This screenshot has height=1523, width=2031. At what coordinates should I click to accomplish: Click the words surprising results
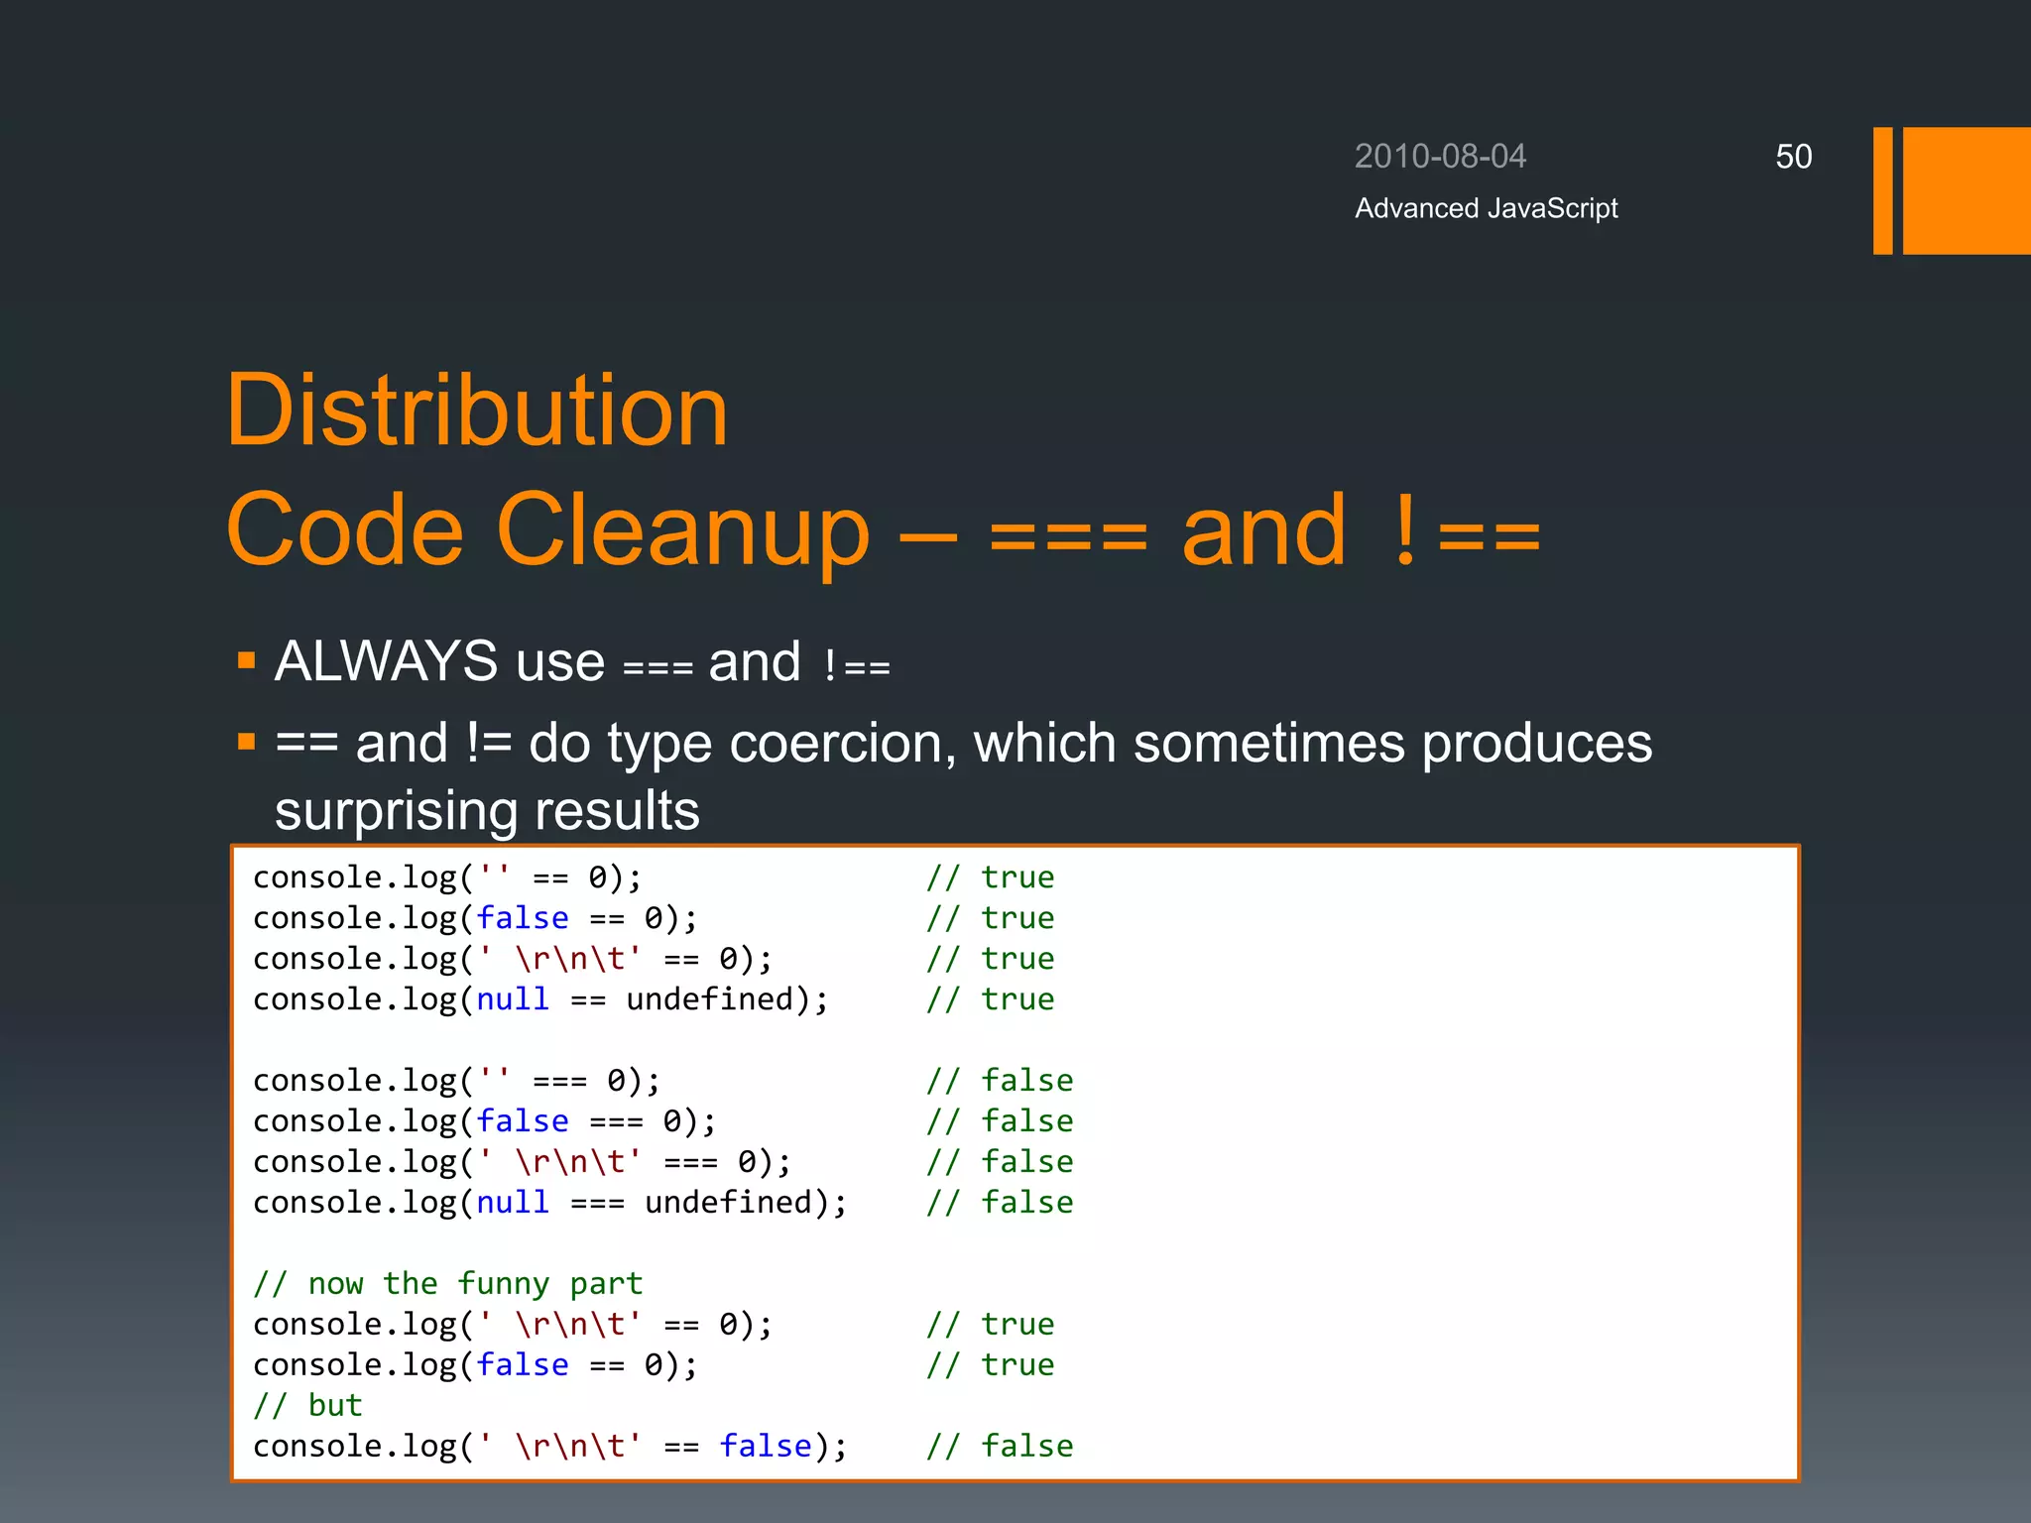click(487, 811)
